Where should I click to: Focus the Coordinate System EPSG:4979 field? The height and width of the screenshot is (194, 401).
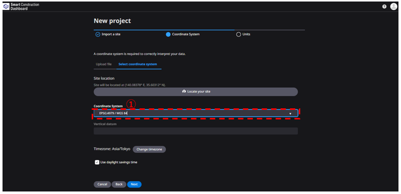[x=195, y=113]
